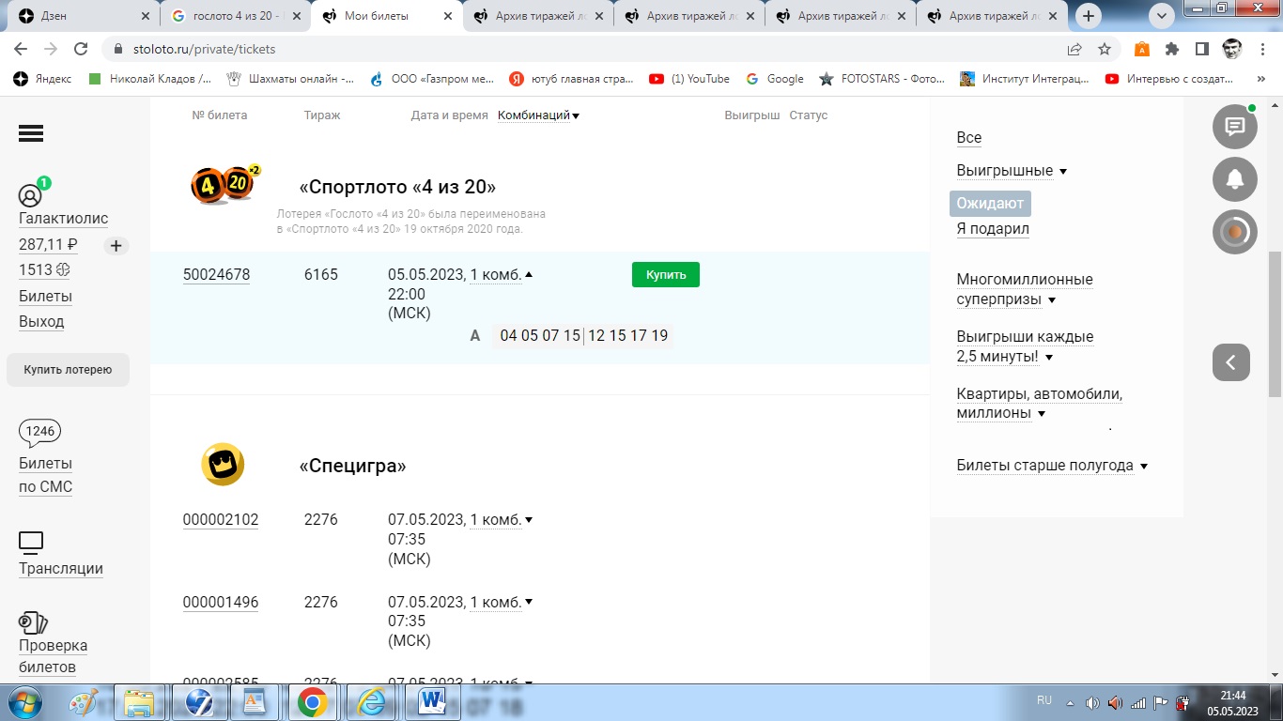Click the taskbar clock 21:44
The image size is (1283, 721).
pos(1232,702)
